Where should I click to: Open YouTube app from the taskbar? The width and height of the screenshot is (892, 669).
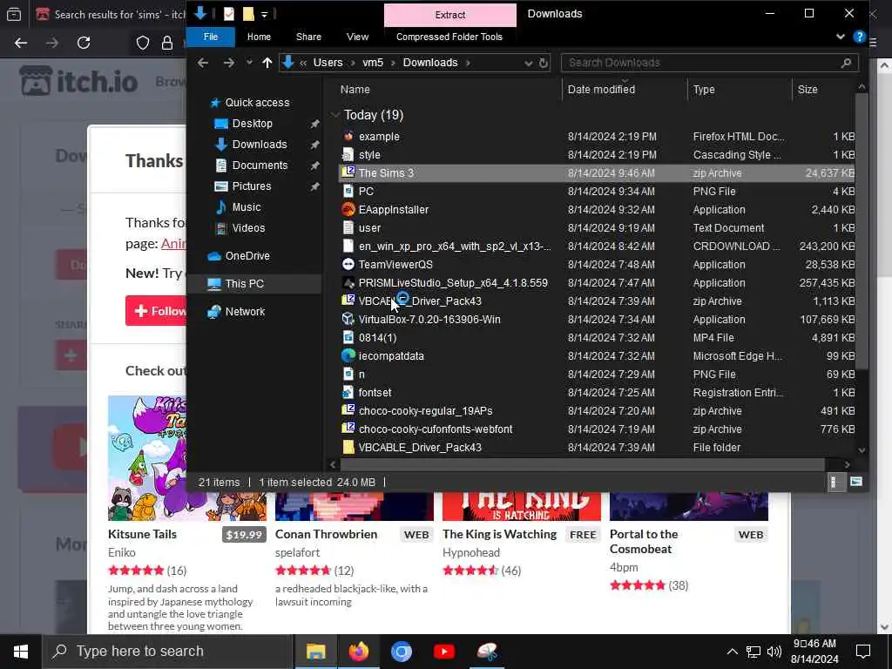tap(443, 652)
